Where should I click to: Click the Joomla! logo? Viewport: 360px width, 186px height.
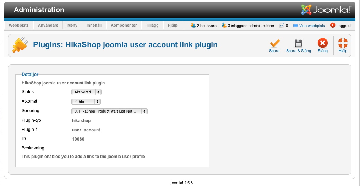pyautogui.click(x=326, y=10)
